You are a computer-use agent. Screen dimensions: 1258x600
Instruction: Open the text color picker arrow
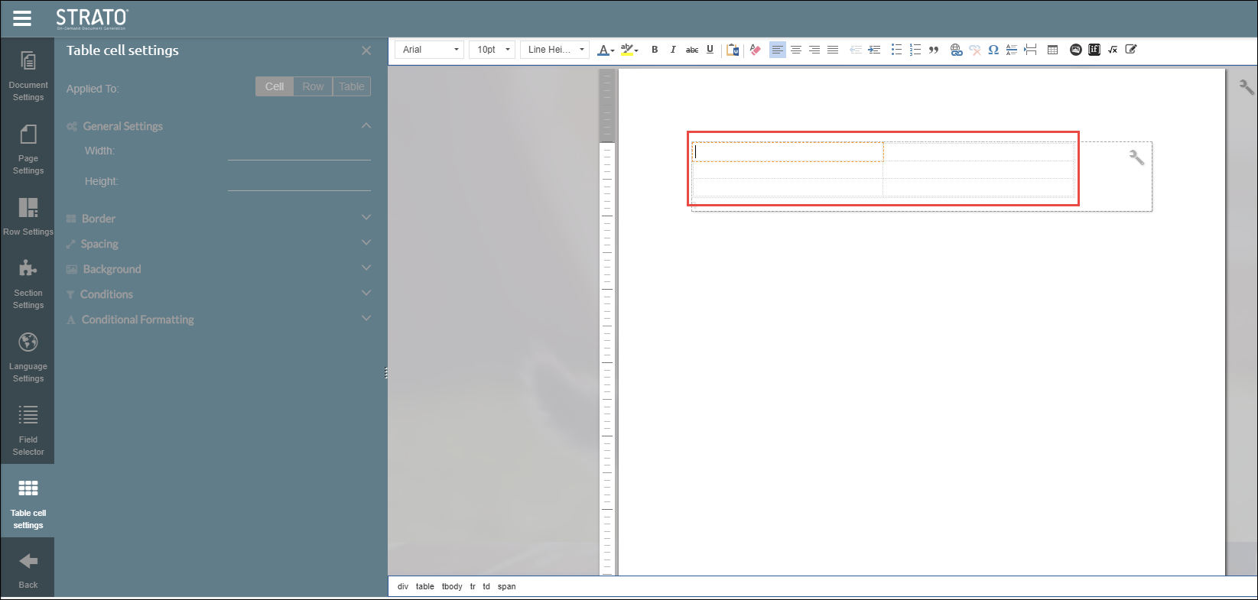(x=613, y=50)
